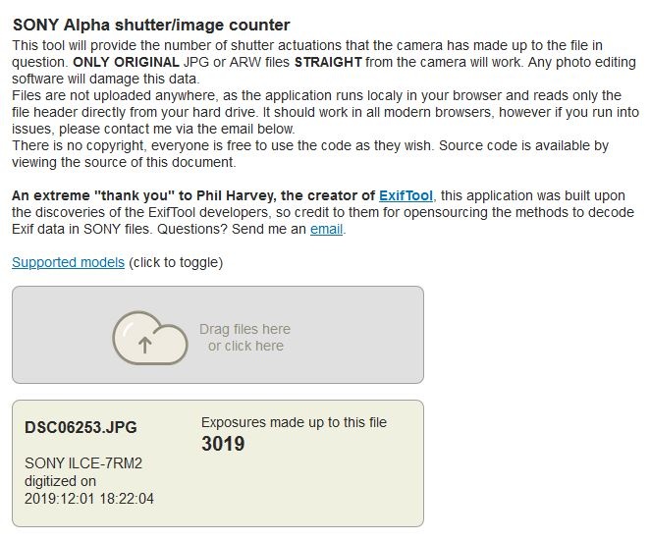
Task: Click the '(click to toggle)' hint text
Action: click(x=176, y=262)
